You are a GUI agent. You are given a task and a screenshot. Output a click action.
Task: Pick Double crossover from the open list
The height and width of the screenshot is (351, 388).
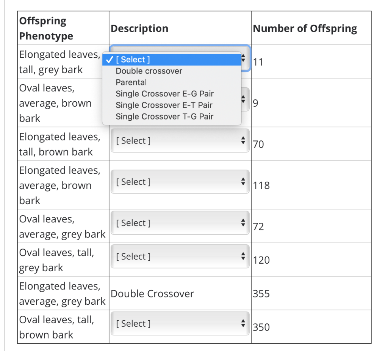pyautogui.click(x=172, y=71)
